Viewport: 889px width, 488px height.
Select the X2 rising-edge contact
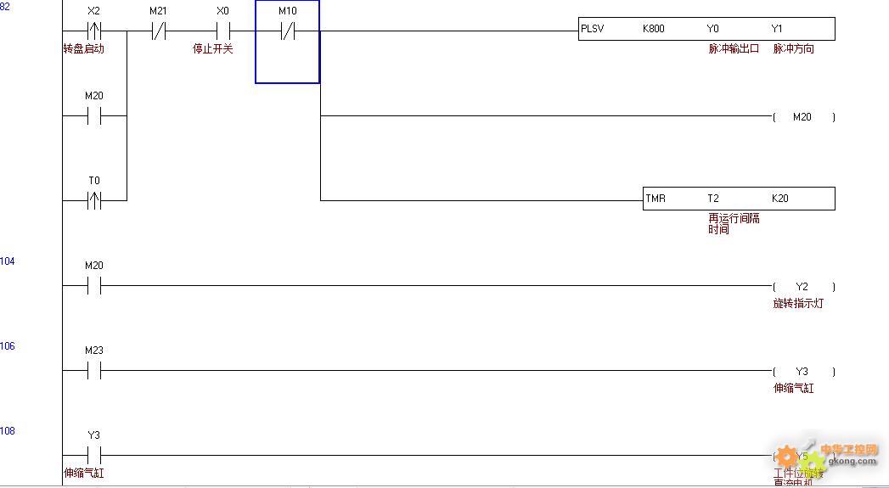[94, 31]
